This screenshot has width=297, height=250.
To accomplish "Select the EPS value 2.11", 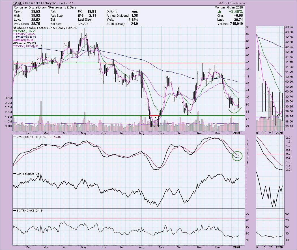I will coord(92,16).
